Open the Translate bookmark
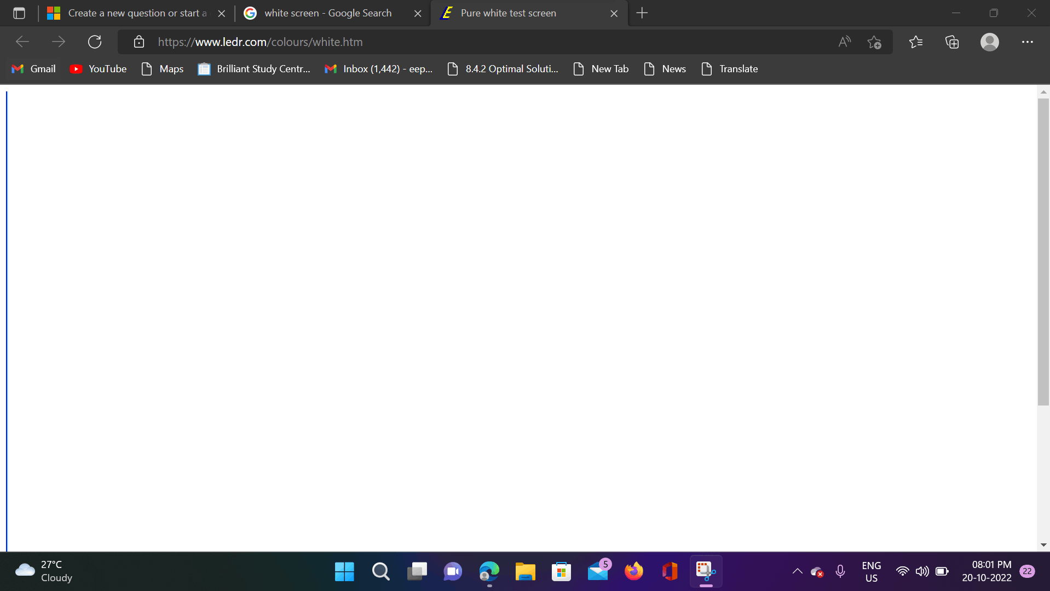This screenshot has width=1050, height=591. (x=730, y=69)
